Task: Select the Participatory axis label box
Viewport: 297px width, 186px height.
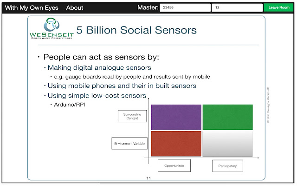Action: pyautogui.click(x=227, y=166)
